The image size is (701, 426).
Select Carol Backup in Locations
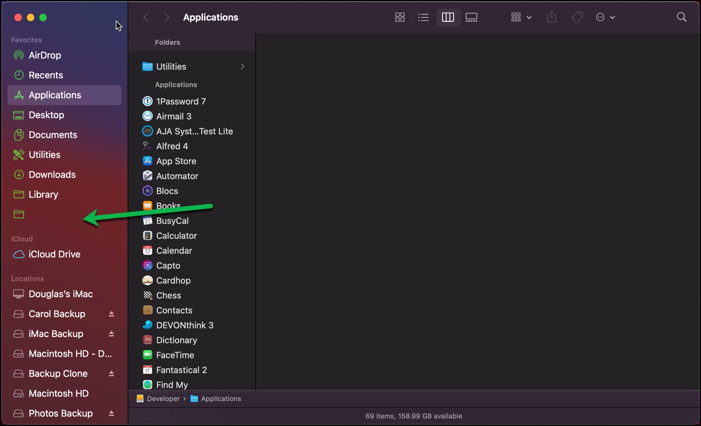57,314
